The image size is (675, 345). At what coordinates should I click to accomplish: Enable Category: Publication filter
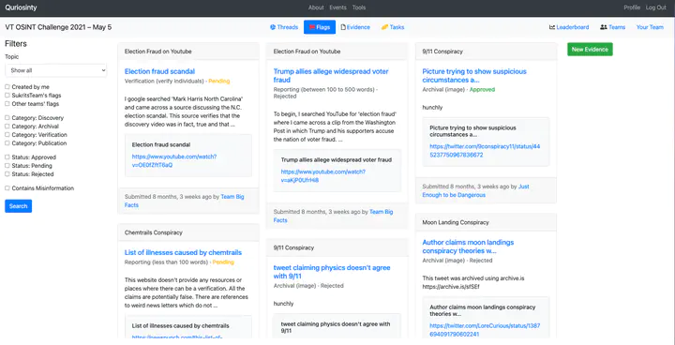pos(7,143)
